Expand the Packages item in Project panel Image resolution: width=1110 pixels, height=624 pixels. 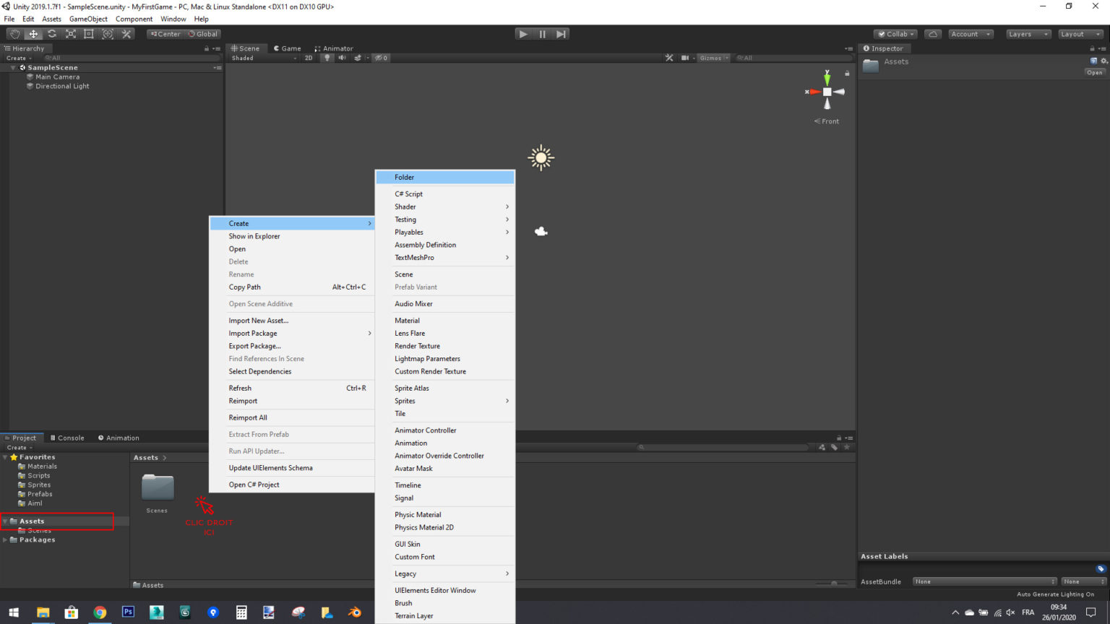pyautogui.click(x=4, y=539)
